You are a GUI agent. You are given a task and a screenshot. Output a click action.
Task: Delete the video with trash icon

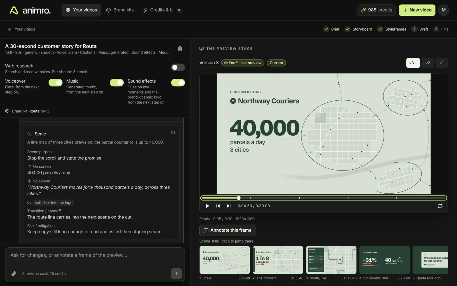point(180,49)
